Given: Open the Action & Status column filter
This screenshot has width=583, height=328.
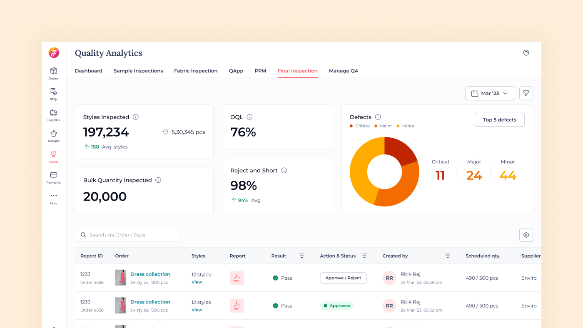Looking at the screenshot, I should coord(364,256).
